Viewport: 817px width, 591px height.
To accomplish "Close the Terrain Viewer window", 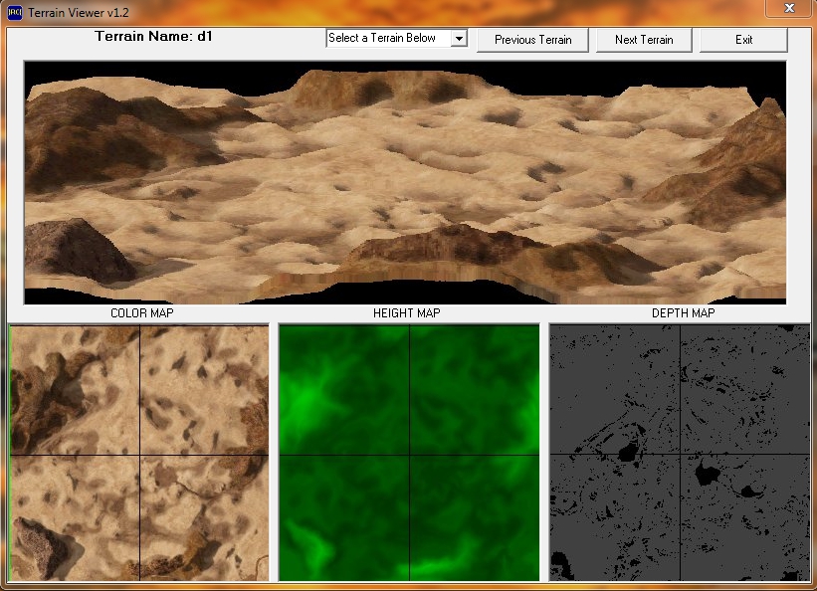I will [789, 8].
